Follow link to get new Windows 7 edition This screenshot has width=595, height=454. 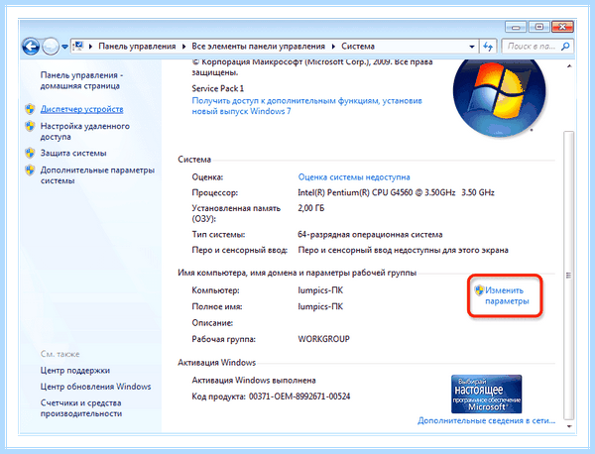pos(306,106)
